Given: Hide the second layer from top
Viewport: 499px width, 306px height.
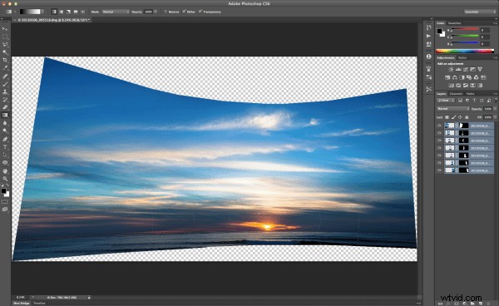Looking at the screenshot, I should coord(439,133).
